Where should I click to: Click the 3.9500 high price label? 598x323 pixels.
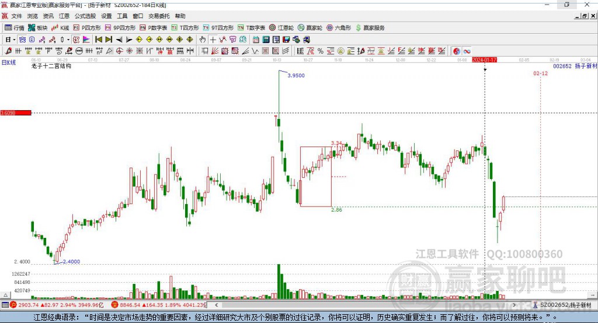(296, 75)
